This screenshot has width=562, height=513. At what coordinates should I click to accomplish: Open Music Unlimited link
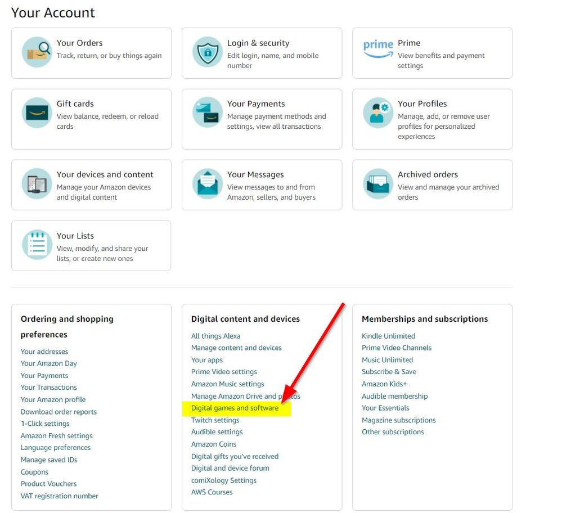click(388, 360)
